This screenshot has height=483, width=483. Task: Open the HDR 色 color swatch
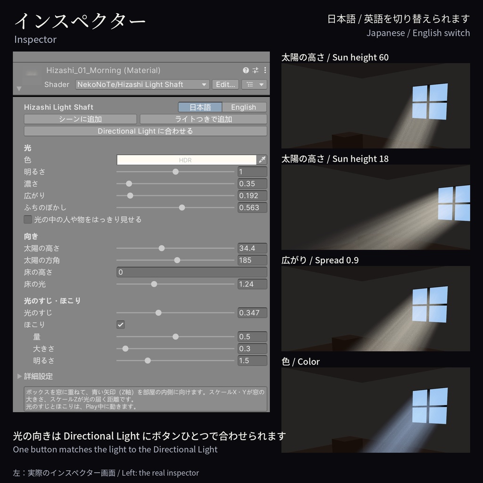click(186, 160)
